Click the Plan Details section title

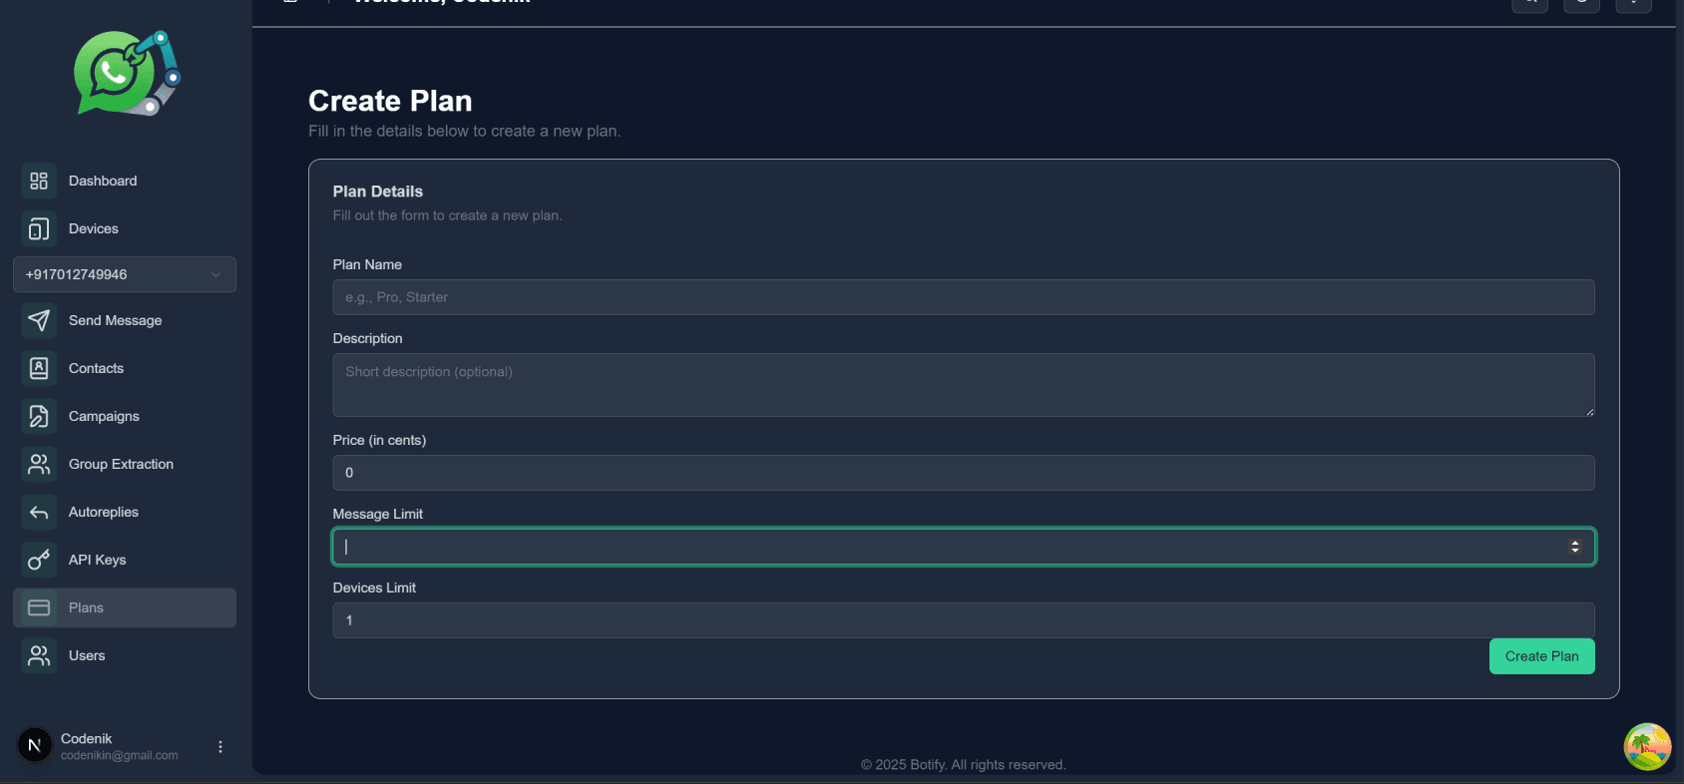(x=378, y=192)
